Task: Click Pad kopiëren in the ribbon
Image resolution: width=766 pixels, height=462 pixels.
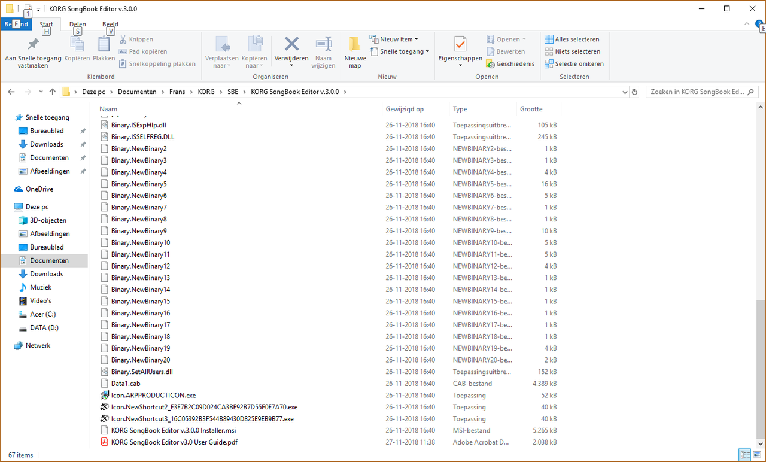Action: tap(143, 51)
